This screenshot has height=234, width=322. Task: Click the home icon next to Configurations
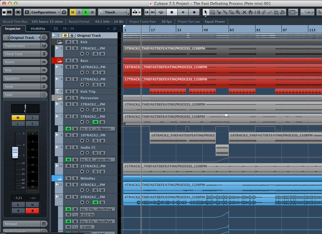point(64,12)
